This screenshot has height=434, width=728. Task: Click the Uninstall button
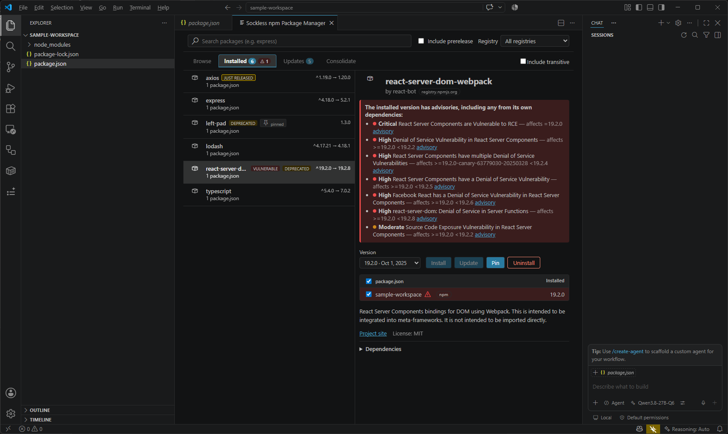[524, 263]
